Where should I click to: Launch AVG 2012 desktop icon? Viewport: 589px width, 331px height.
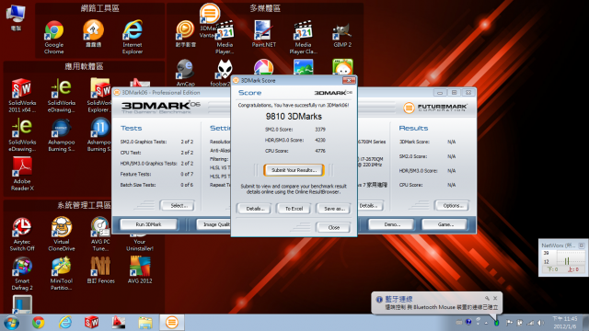tap(140, 270)
